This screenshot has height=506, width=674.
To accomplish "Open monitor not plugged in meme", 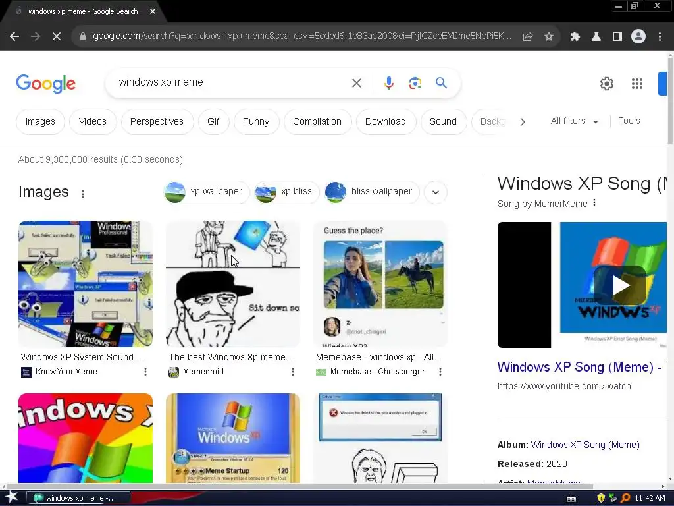I will [380, 438].
